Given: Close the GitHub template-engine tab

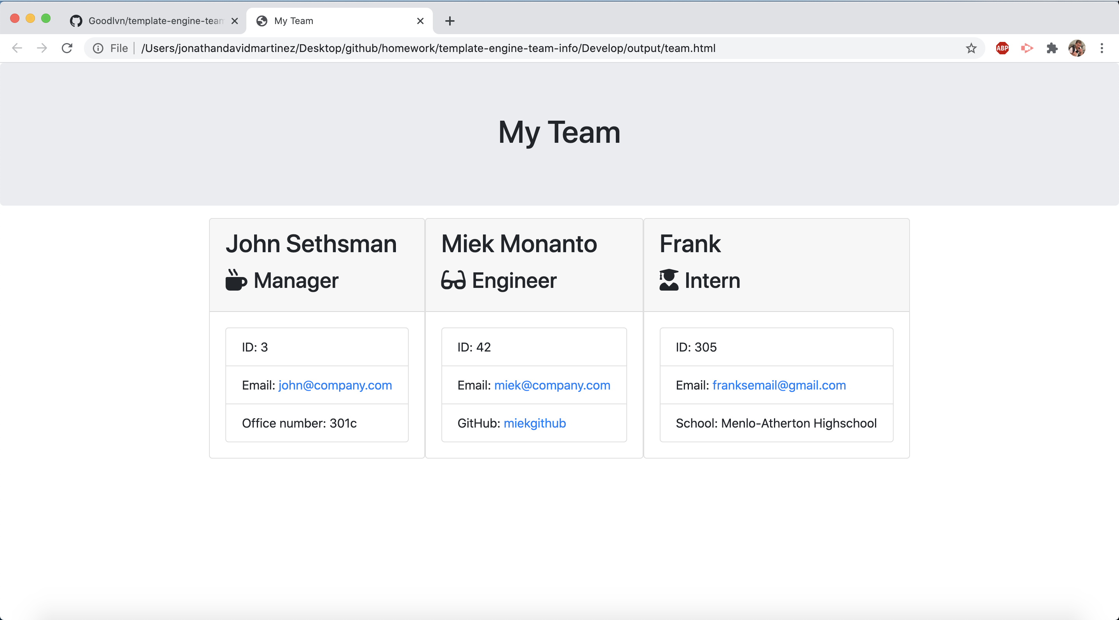Looking at the screenshot, I should 235,21.
